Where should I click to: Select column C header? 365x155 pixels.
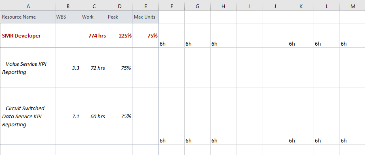[x=94, y=6]
